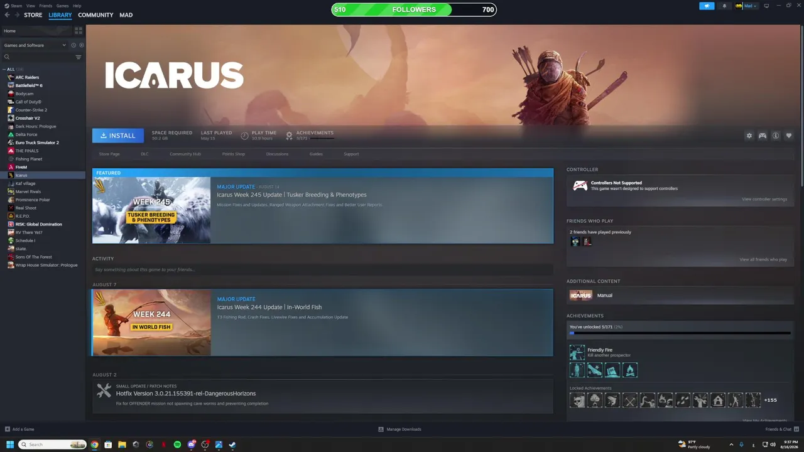Switch library to grid collections view
The height and width of the screenshot is (452, 804).
[79, 31]
